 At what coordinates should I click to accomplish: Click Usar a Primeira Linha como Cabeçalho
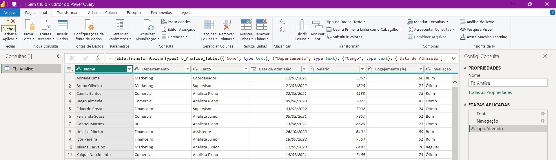pos(364,29)
